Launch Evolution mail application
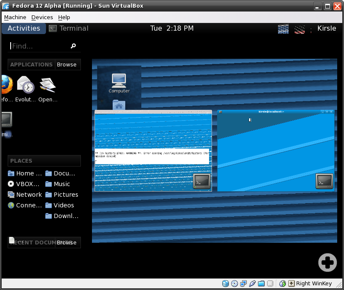 coord(26,89)
